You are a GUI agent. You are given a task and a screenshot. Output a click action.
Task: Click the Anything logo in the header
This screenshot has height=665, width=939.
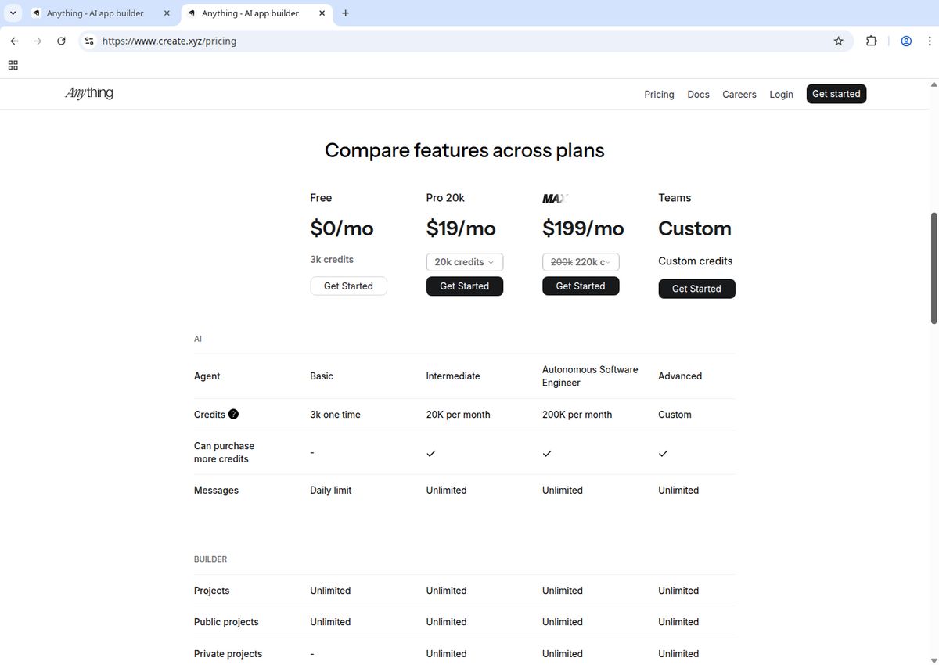coord(88,93)
